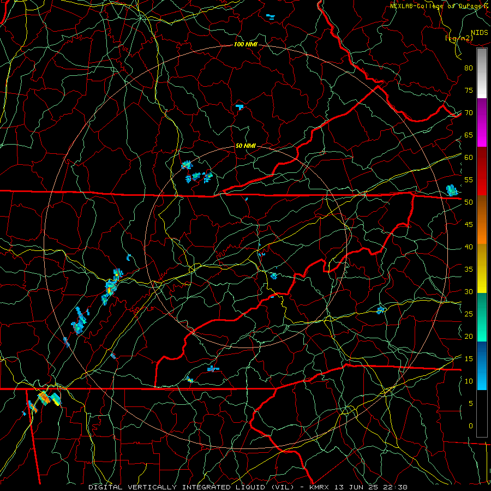The image size is (491, 491).
Task: Click the 100 NMI range ring label
Action: tap(245, 45)
